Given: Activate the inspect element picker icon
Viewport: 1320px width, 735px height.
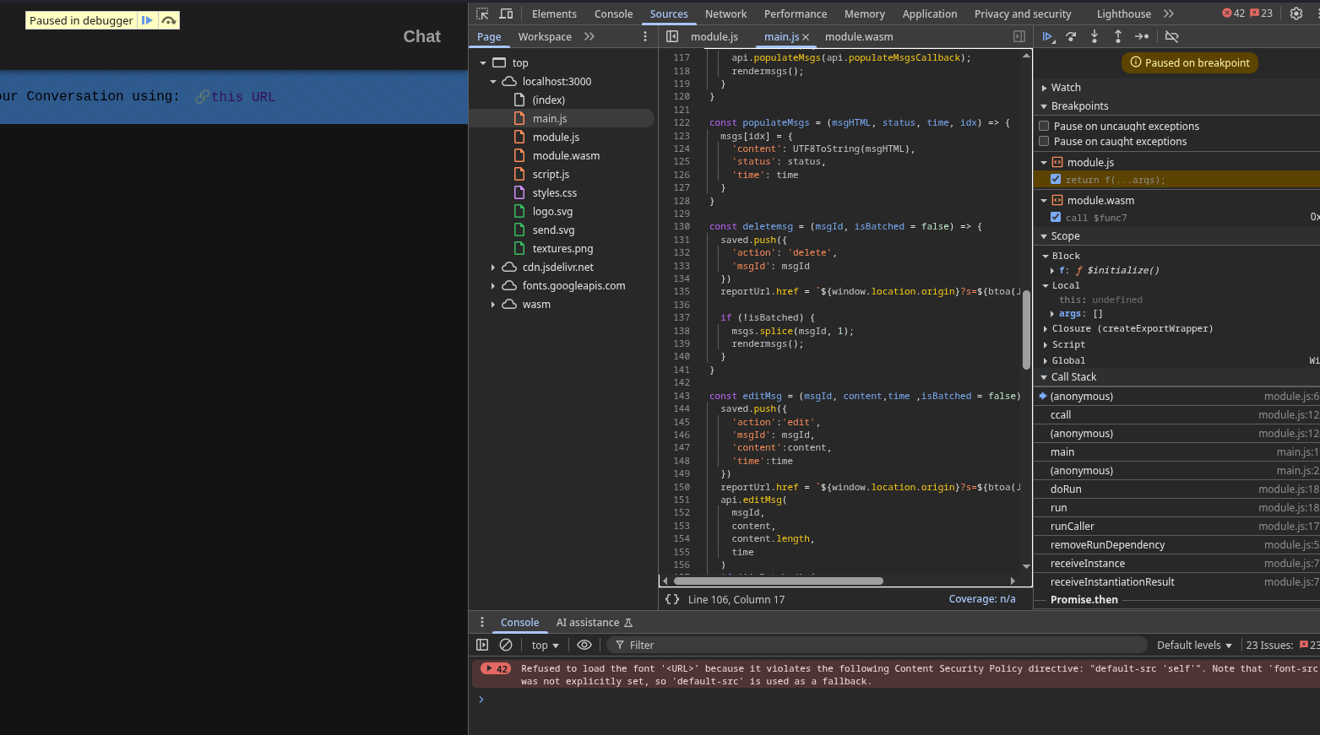Looking at the screenshot, I should click(482, 14).
